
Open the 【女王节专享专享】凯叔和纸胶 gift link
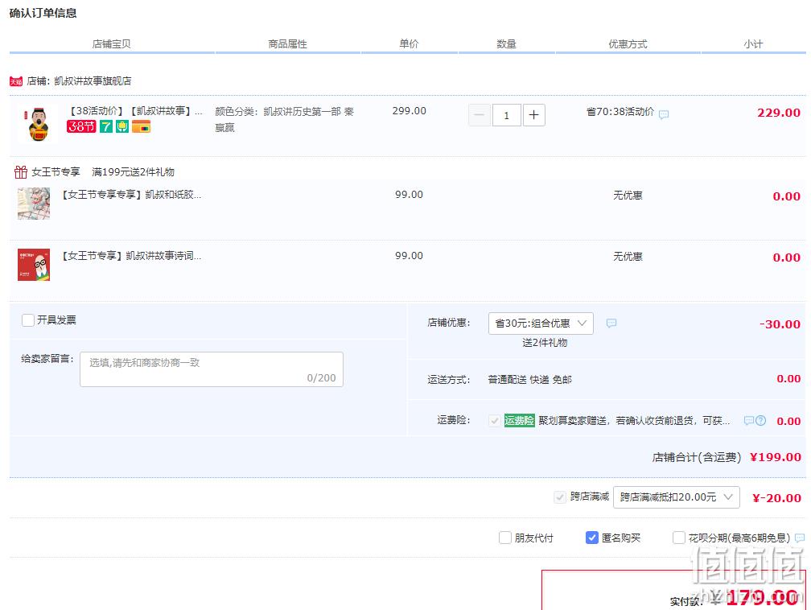coord(131,195)
